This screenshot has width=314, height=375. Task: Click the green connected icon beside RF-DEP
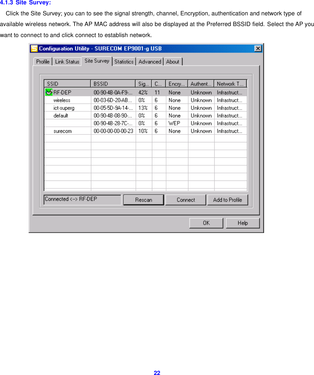click(x=49, y=92)
